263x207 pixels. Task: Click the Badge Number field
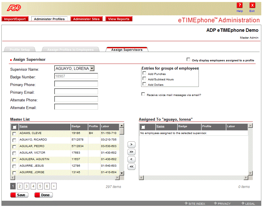coord(76,76)
